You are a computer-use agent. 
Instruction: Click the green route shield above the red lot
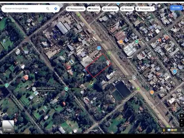109,53
